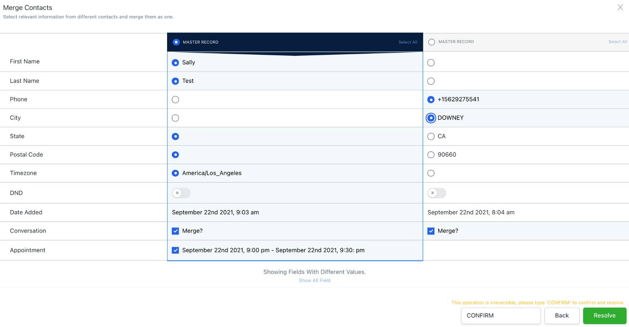Pick City value DOWNEY
Screen dimensions: 629x327
431,118
